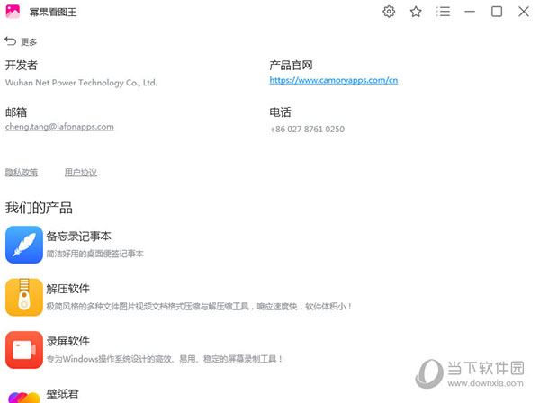This screenshot has height=403, width=540.
Task: Select the 备忘录记事本 product title
Action: [x=78, y=237]
